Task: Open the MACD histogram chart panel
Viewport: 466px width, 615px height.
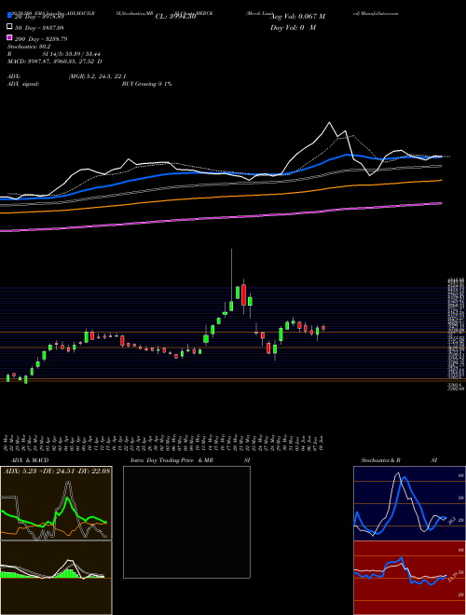Action: pos(56,578)
